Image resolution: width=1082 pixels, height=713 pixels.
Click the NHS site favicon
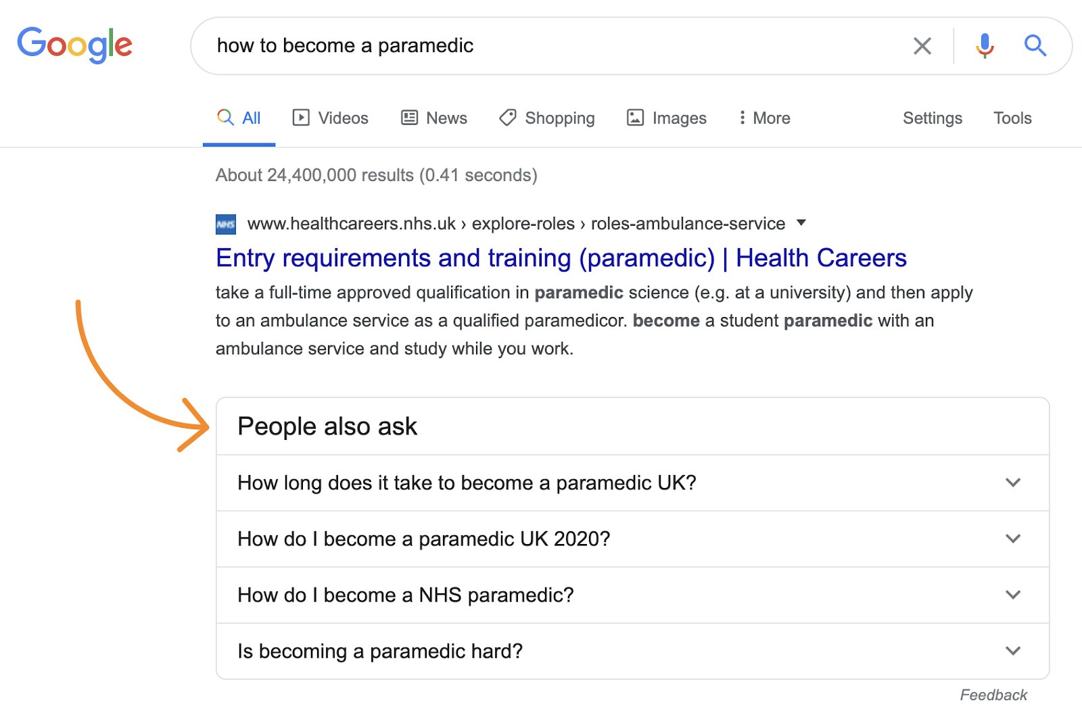click(225, 224)
